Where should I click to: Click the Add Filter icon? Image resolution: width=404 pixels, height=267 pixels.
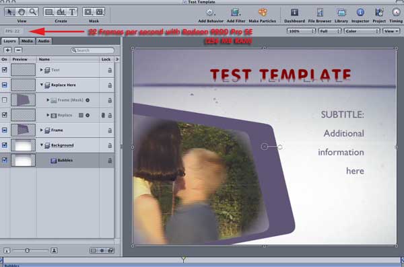coord(236,12)
